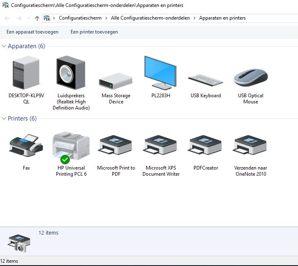Click the 12 items status bar text
298x266 pixels.
pos(9,261)
